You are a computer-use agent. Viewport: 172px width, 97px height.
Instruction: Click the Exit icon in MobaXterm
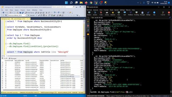(169, 13)
